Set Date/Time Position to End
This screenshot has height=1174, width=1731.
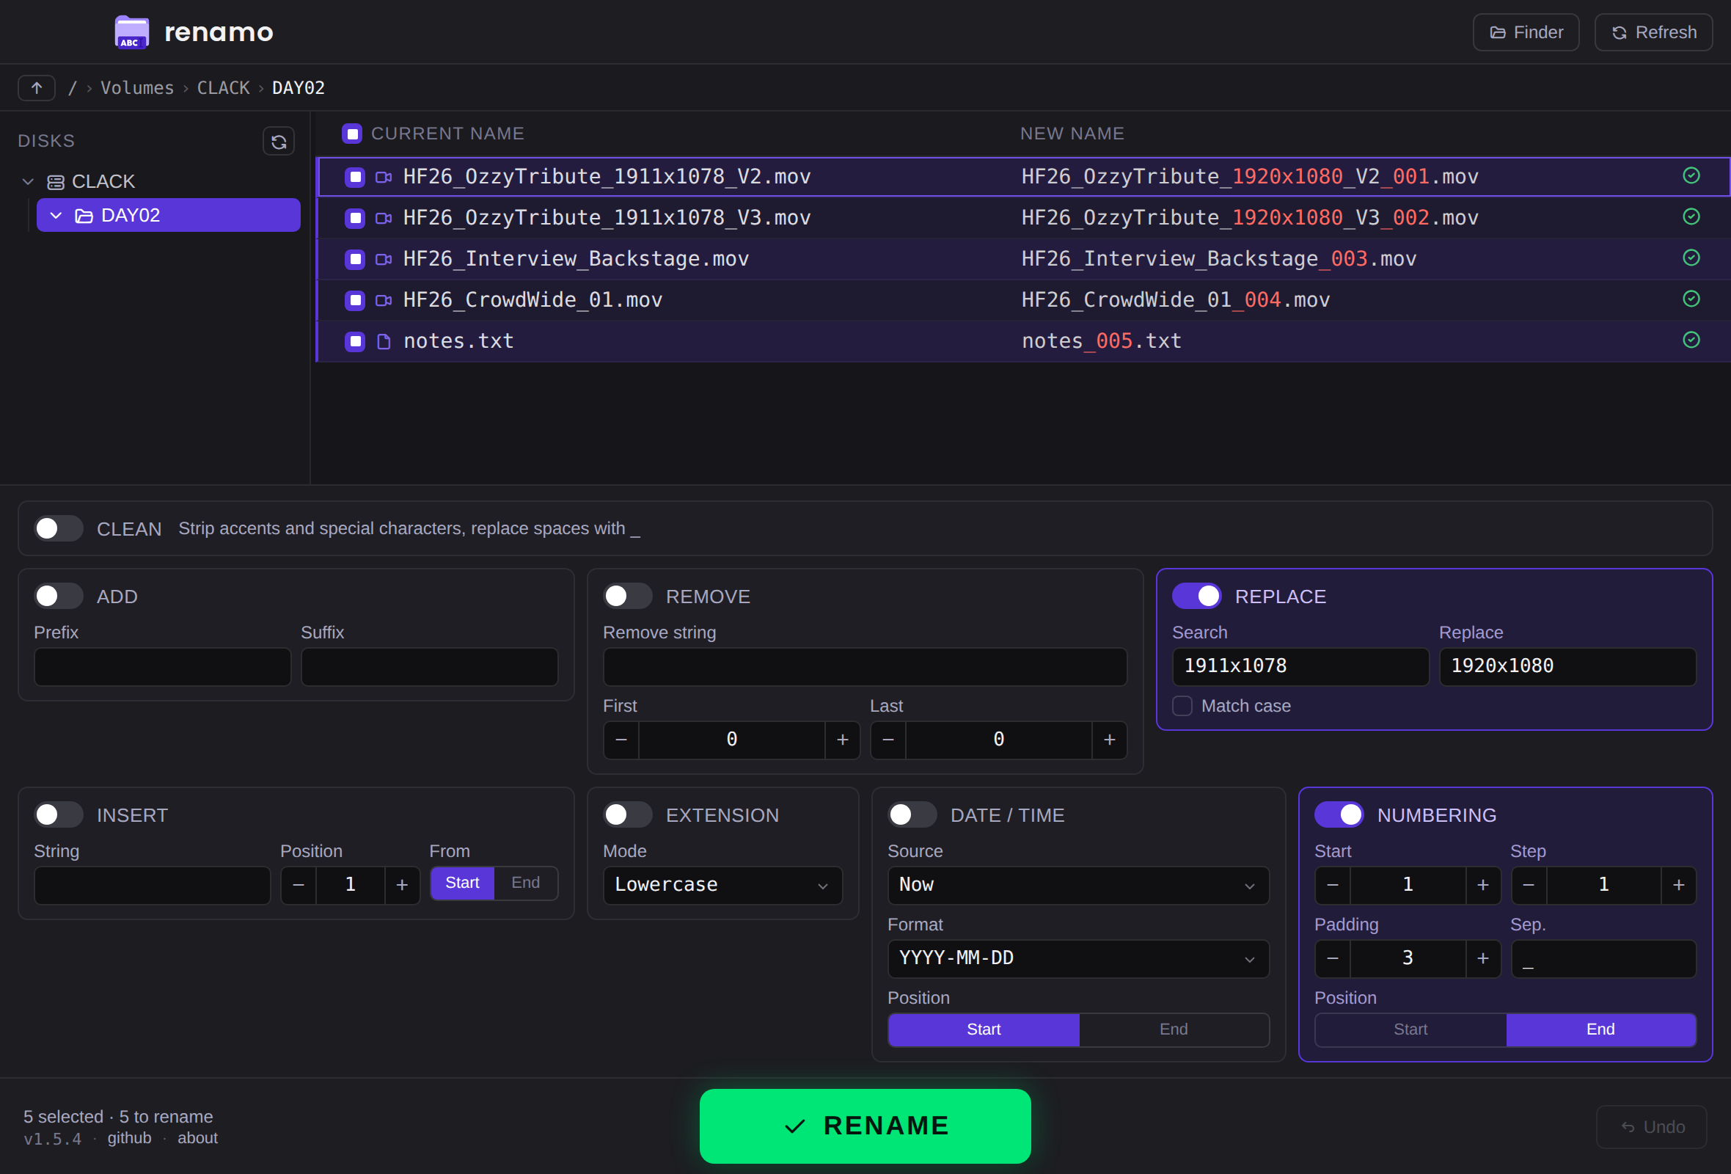pos(1174,1029)
